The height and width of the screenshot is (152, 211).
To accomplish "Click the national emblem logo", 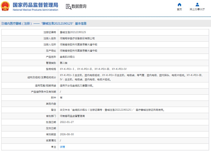I will tap(5, 6).
